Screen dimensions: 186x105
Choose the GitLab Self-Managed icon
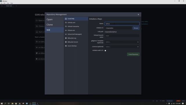tap(66, 34)
